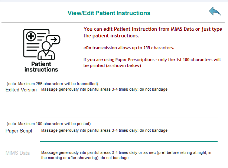
Task: Click the "If you are using Paper Prescriptions" text
Action: [152, 63]
